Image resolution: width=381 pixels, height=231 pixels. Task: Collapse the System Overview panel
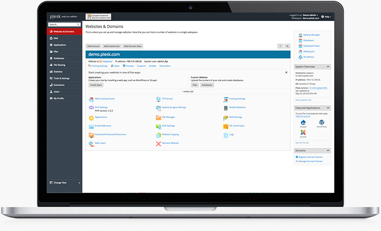pyautogui.click(x=328, y=67)
